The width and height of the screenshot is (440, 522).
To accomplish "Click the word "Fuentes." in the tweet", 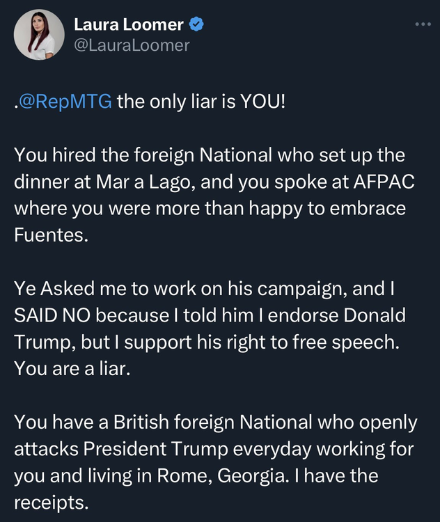I will (52, 235).
